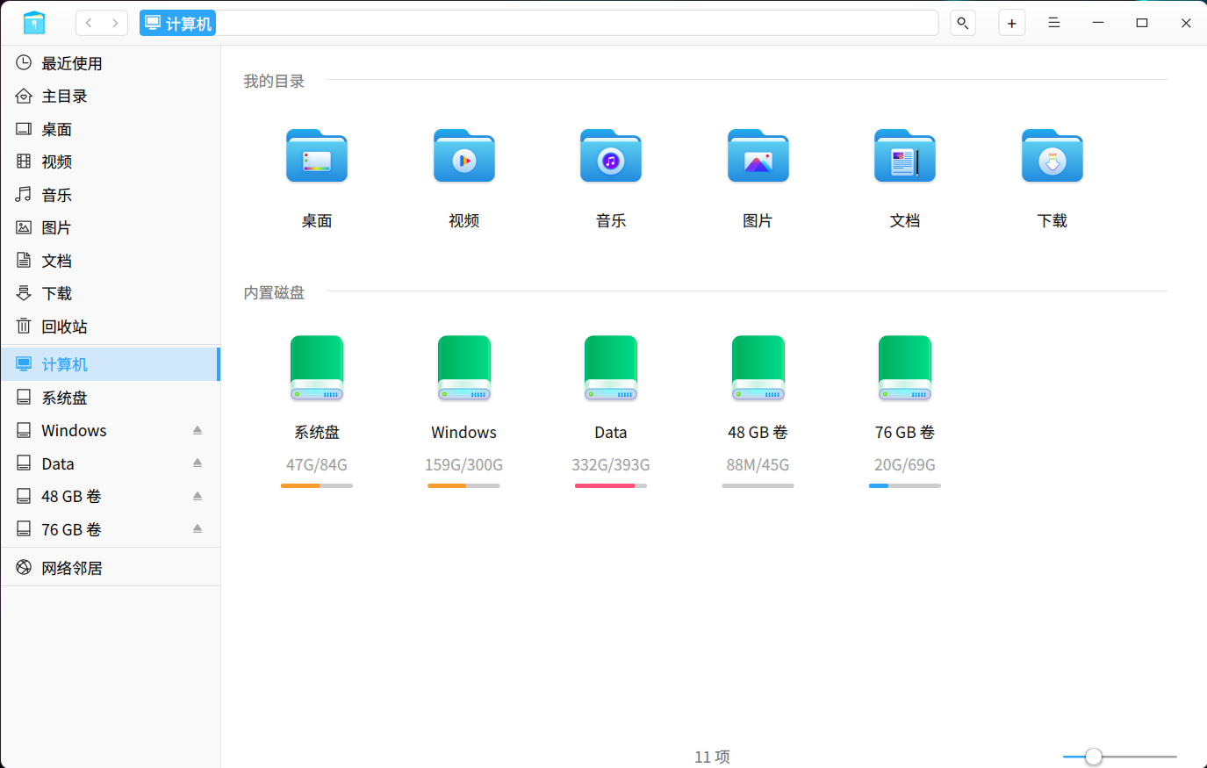Viewport: 1207px width, 768px height.
Task: Select the Data disk drive icon
Action: pyautogui.click(x=611, y=369)
